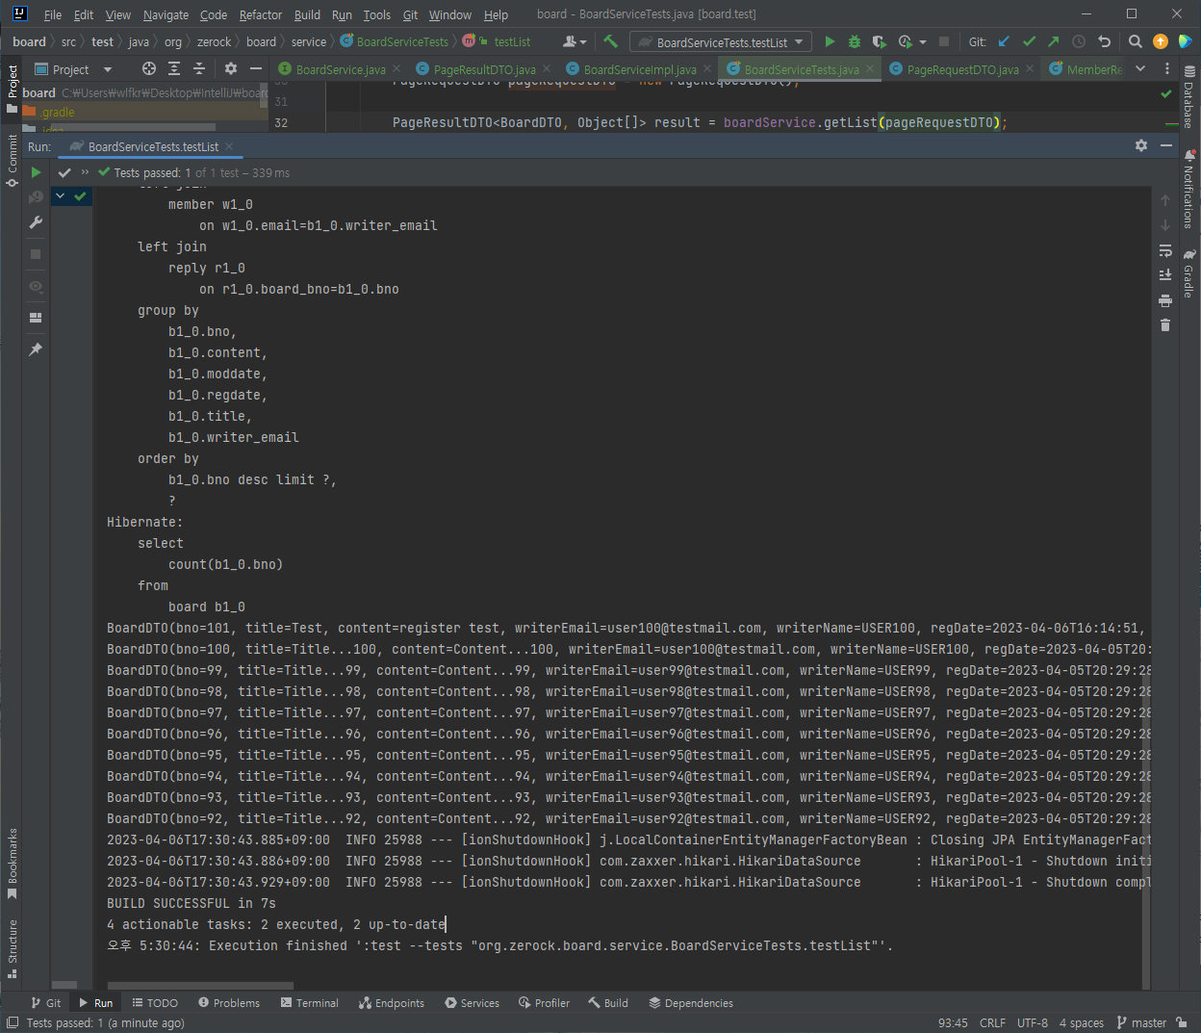
Task: Hide the Project panel with minus icon
Action: [256, 68]
